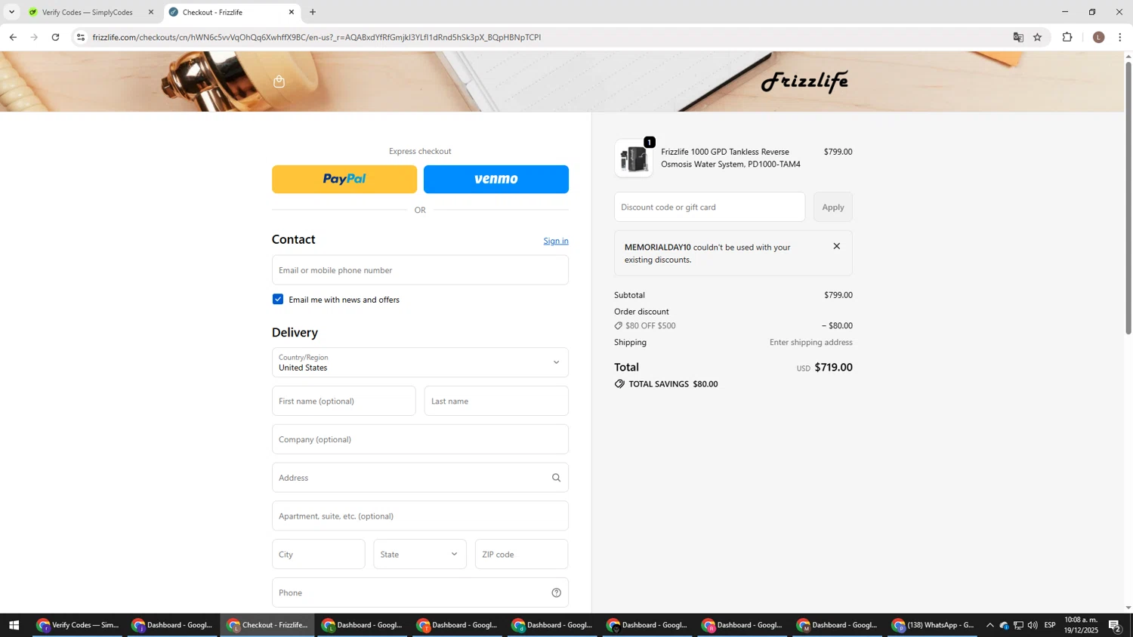
Task: Click the $719.00 total amount
Action: point(833,368)
